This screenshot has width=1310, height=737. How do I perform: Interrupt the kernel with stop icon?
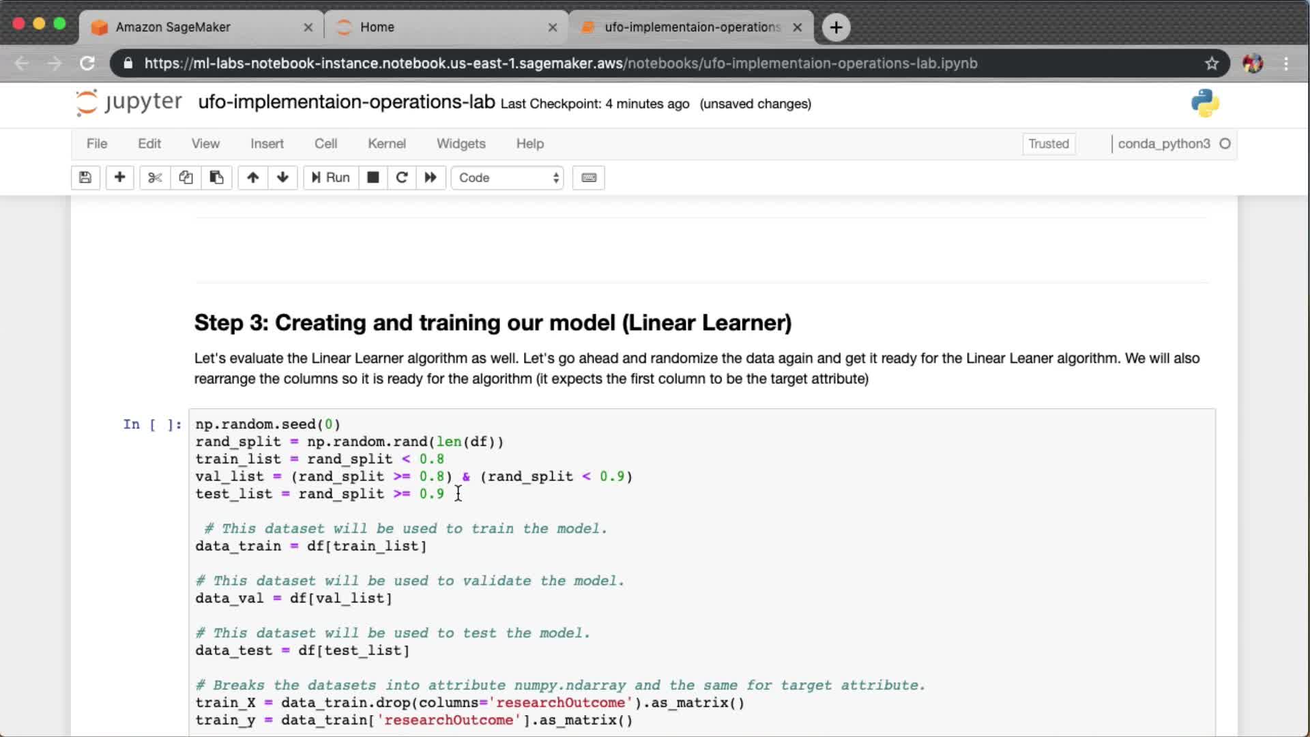(x=373, y=177)
